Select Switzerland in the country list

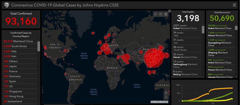[19, 101]
